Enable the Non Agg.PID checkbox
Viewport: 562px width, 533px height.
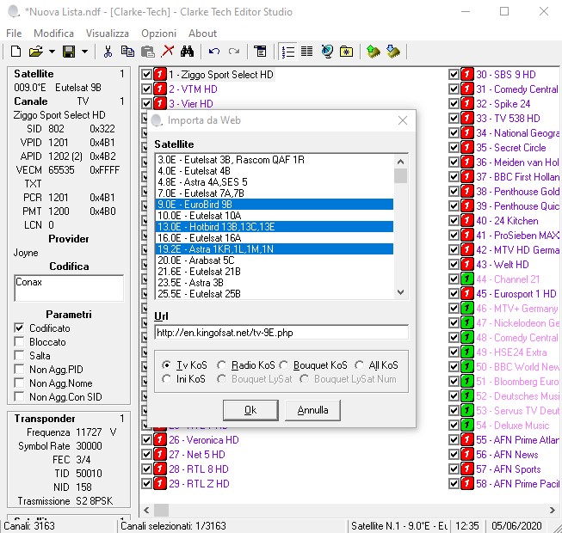[19, 369]
